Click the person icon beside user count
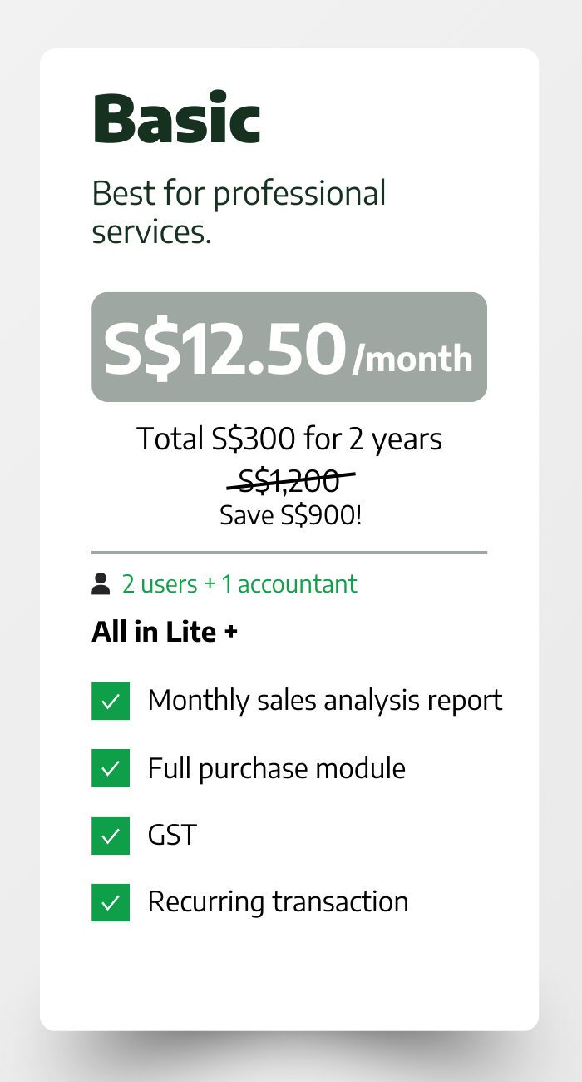 coord(101,584)
